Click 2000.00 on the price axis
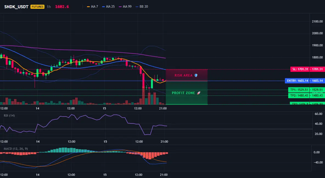 pos(317,33)
